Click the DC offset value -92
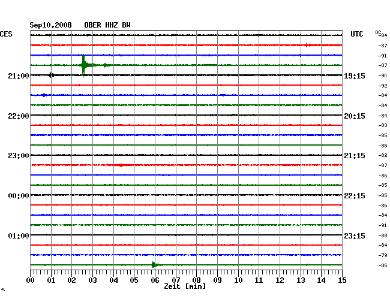Screen dimensions: 390x296 tap(383, 86)
